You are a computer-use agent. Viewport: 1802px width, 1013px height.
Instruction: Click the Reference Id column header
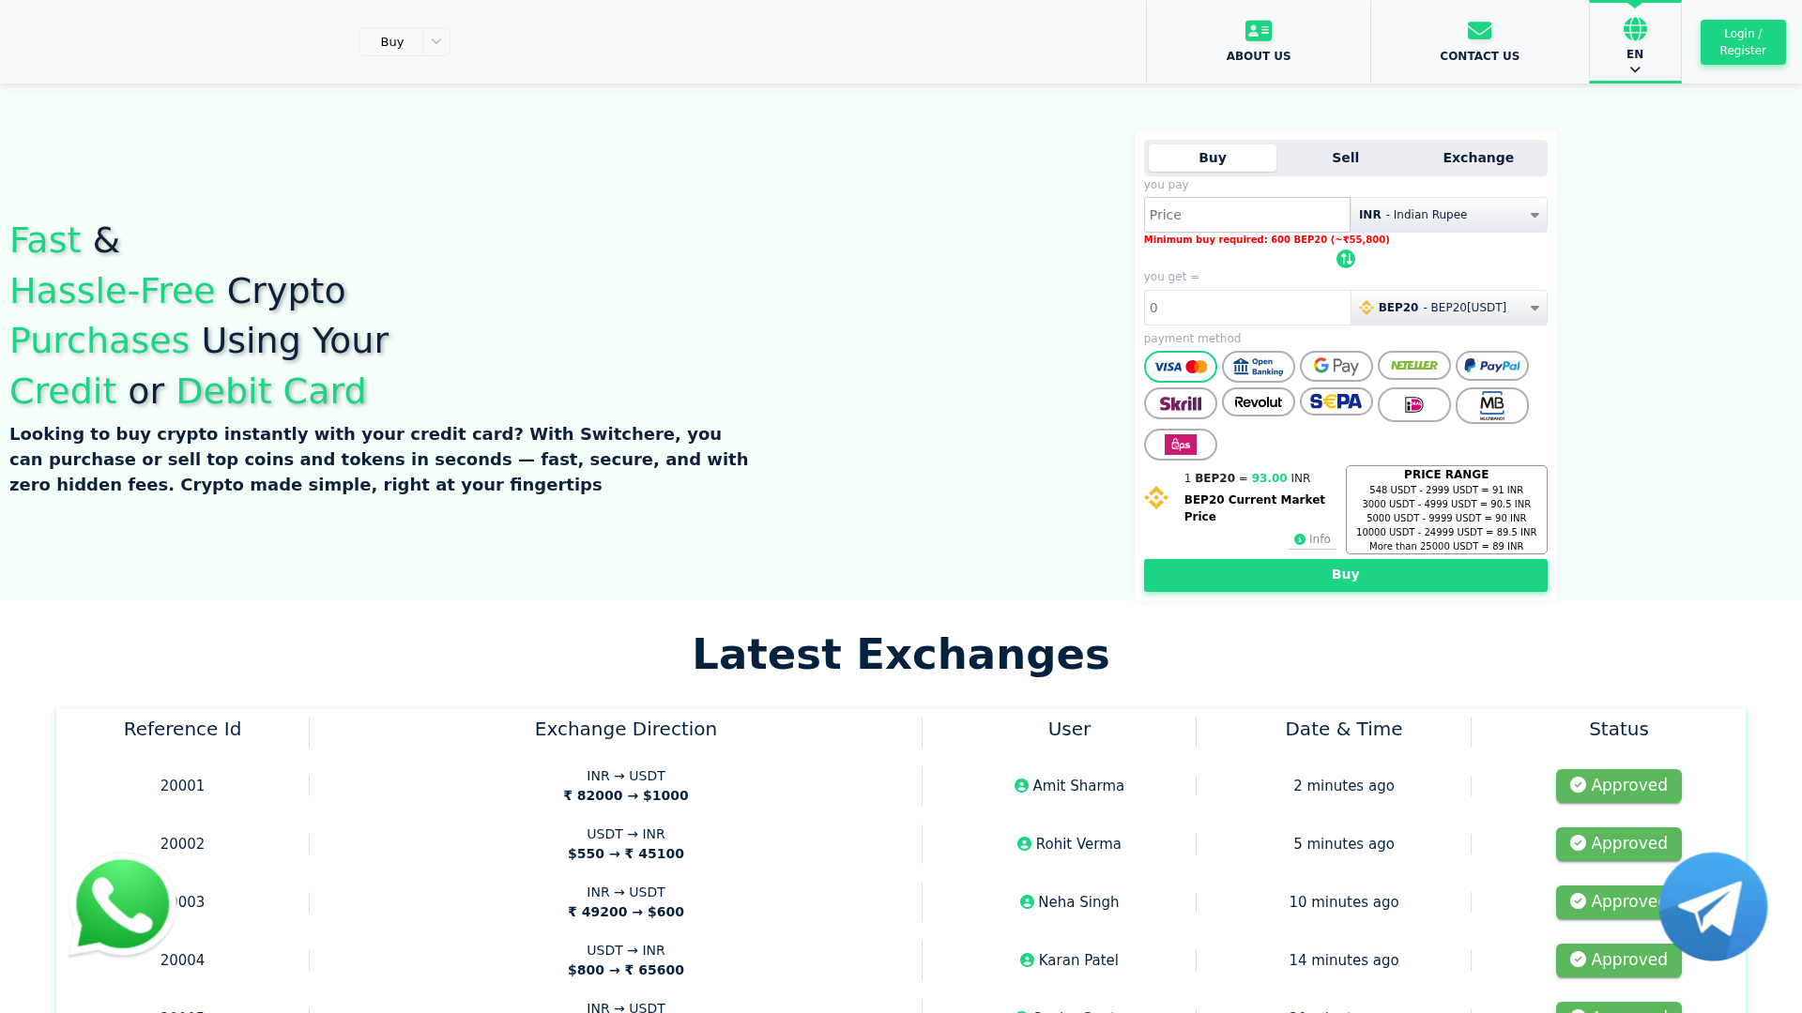[182, 729]
